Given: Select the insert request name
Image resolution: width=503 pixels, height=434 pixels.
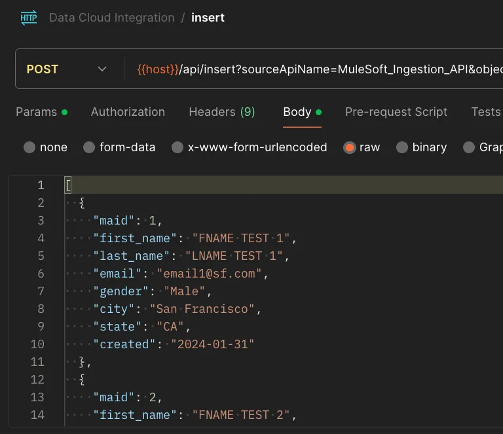Looking at the screenshot, I should click(x=208, y=18).
